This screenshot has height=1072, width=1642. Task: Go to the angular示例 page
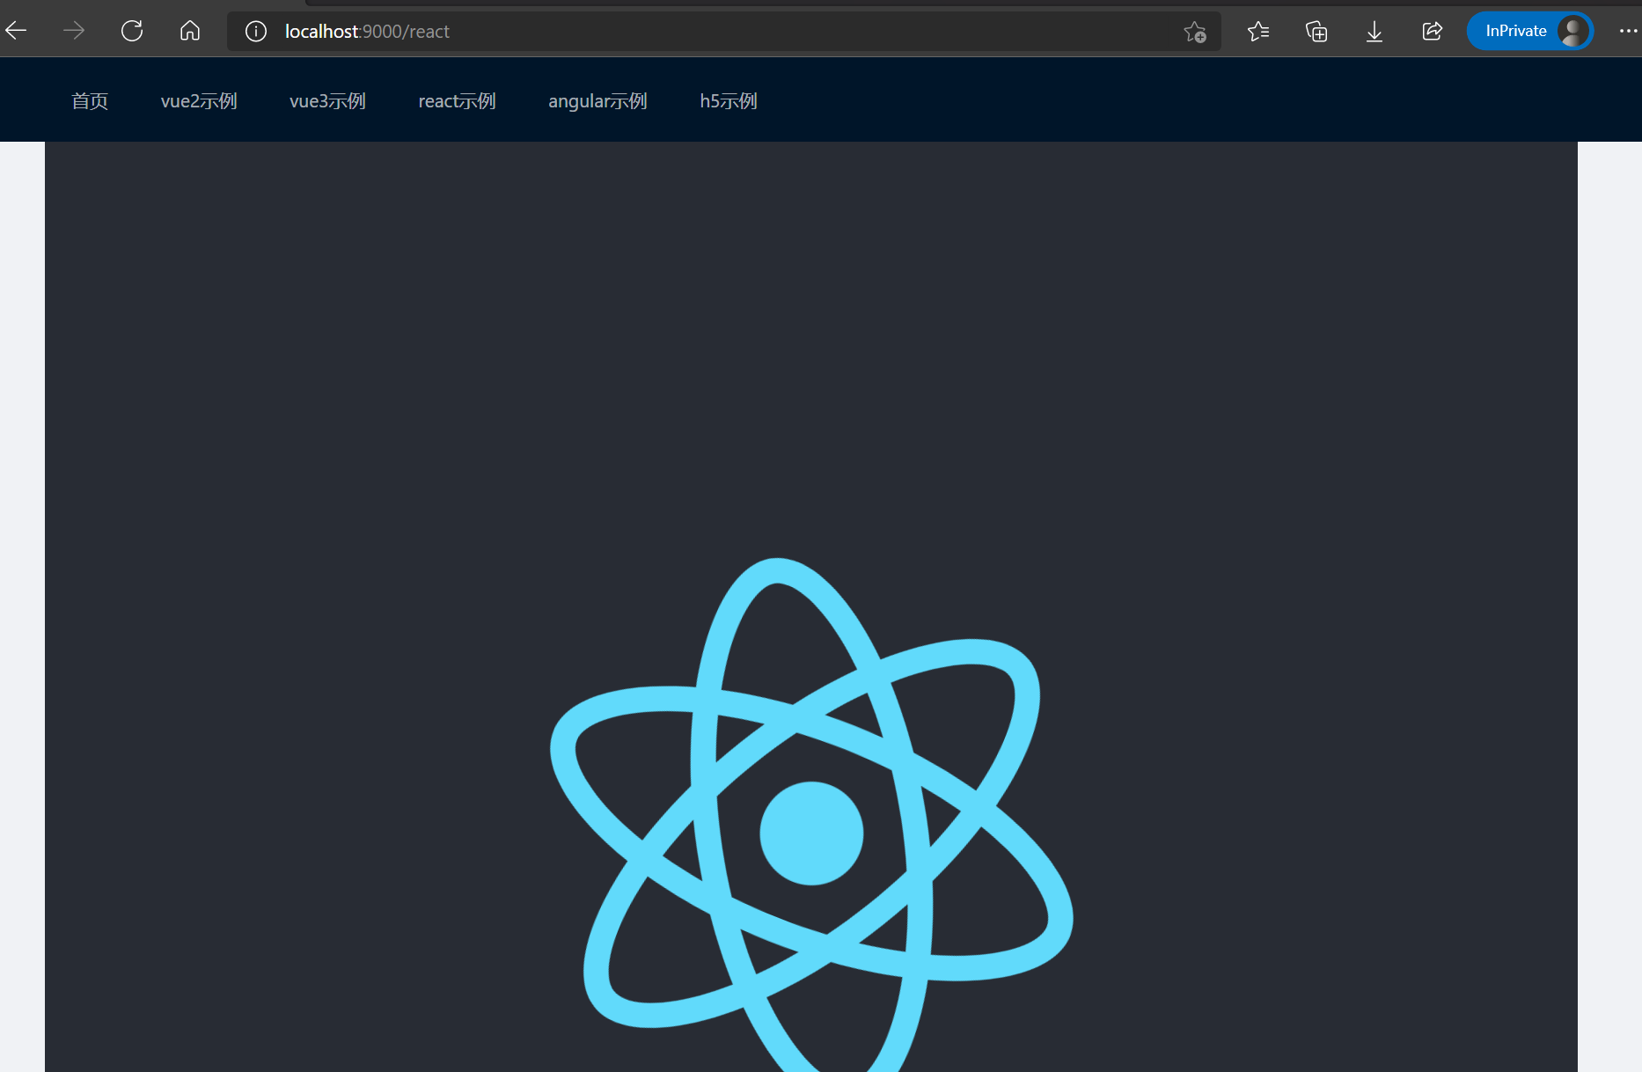597,101
